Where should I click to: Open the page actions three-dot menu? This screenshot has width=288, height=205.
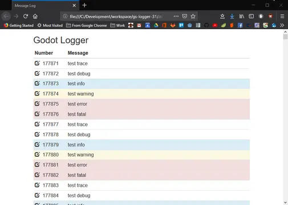(176, 17)
